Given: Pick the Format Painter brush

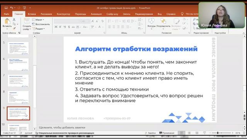Looking at the screenshot, I should [x=14, y=29].
